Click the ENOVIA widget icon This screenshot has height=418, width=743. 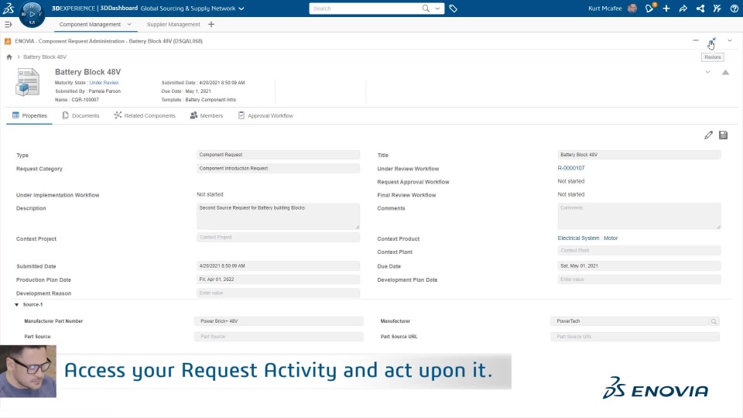[x=8, y=41]
